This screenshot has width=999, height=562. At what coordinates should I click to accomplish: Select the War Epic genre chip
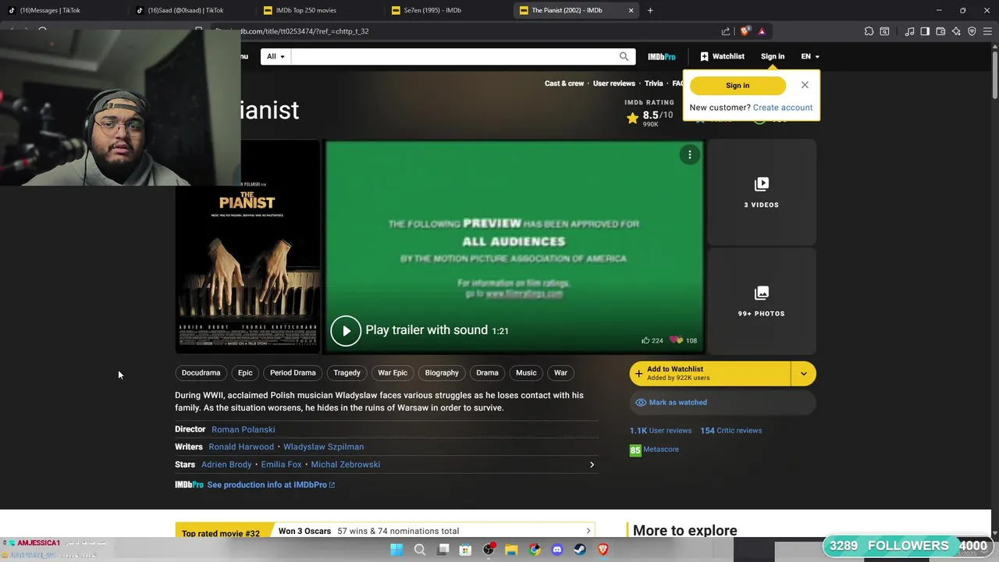pyautogui.click(x=393, y=372)
